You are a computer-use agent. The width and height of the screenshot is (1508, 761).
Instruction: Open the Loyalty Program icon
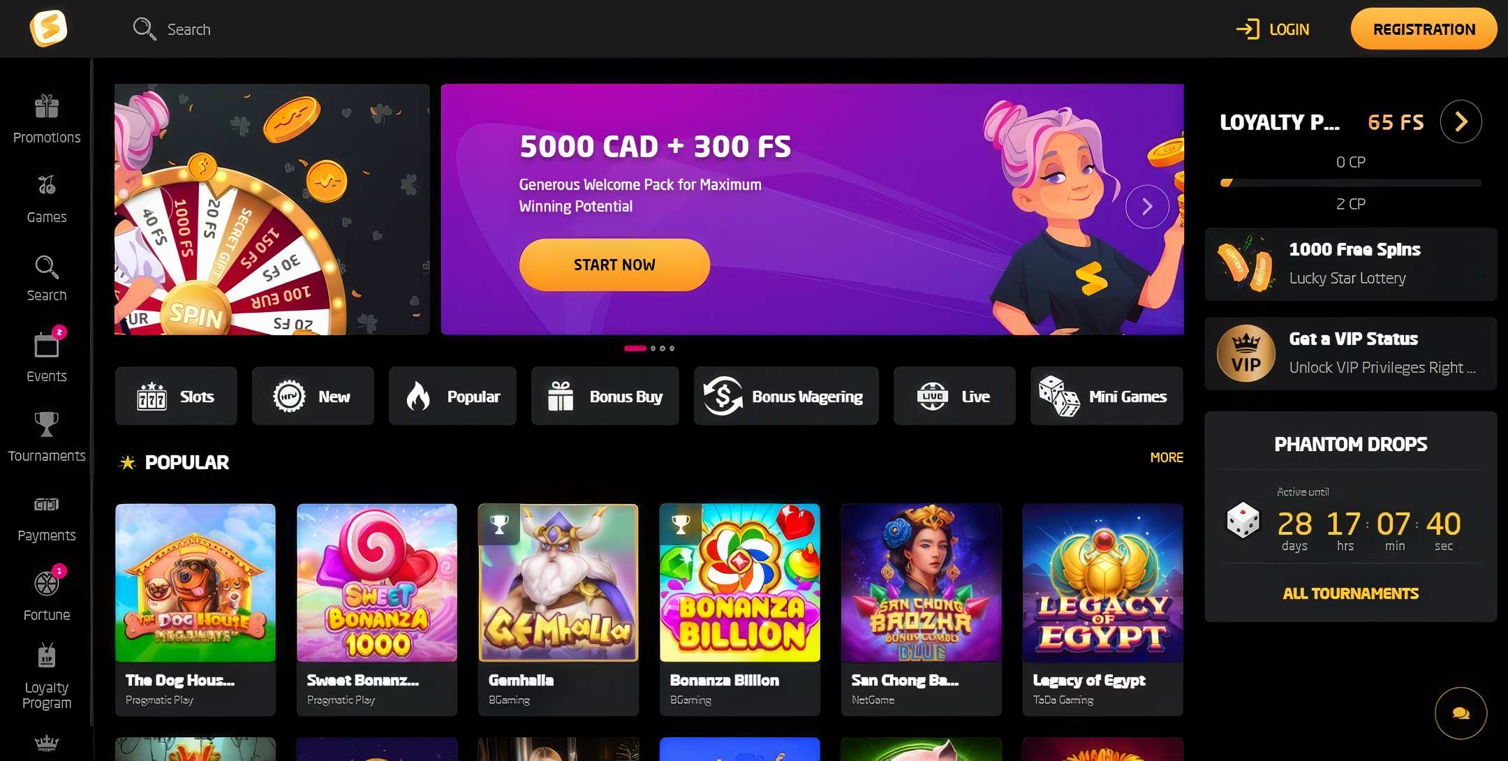click(47, 656)
